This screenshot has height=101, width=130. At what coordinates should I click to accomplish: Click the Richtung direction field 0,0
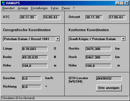(32, 87)
